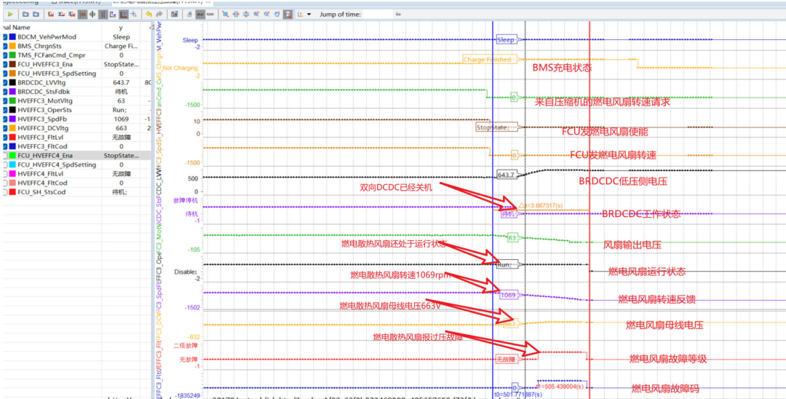Click the brown swatch of FCU_HVEFFC3_Ena
786x399 pixels.
coord(12,64)
